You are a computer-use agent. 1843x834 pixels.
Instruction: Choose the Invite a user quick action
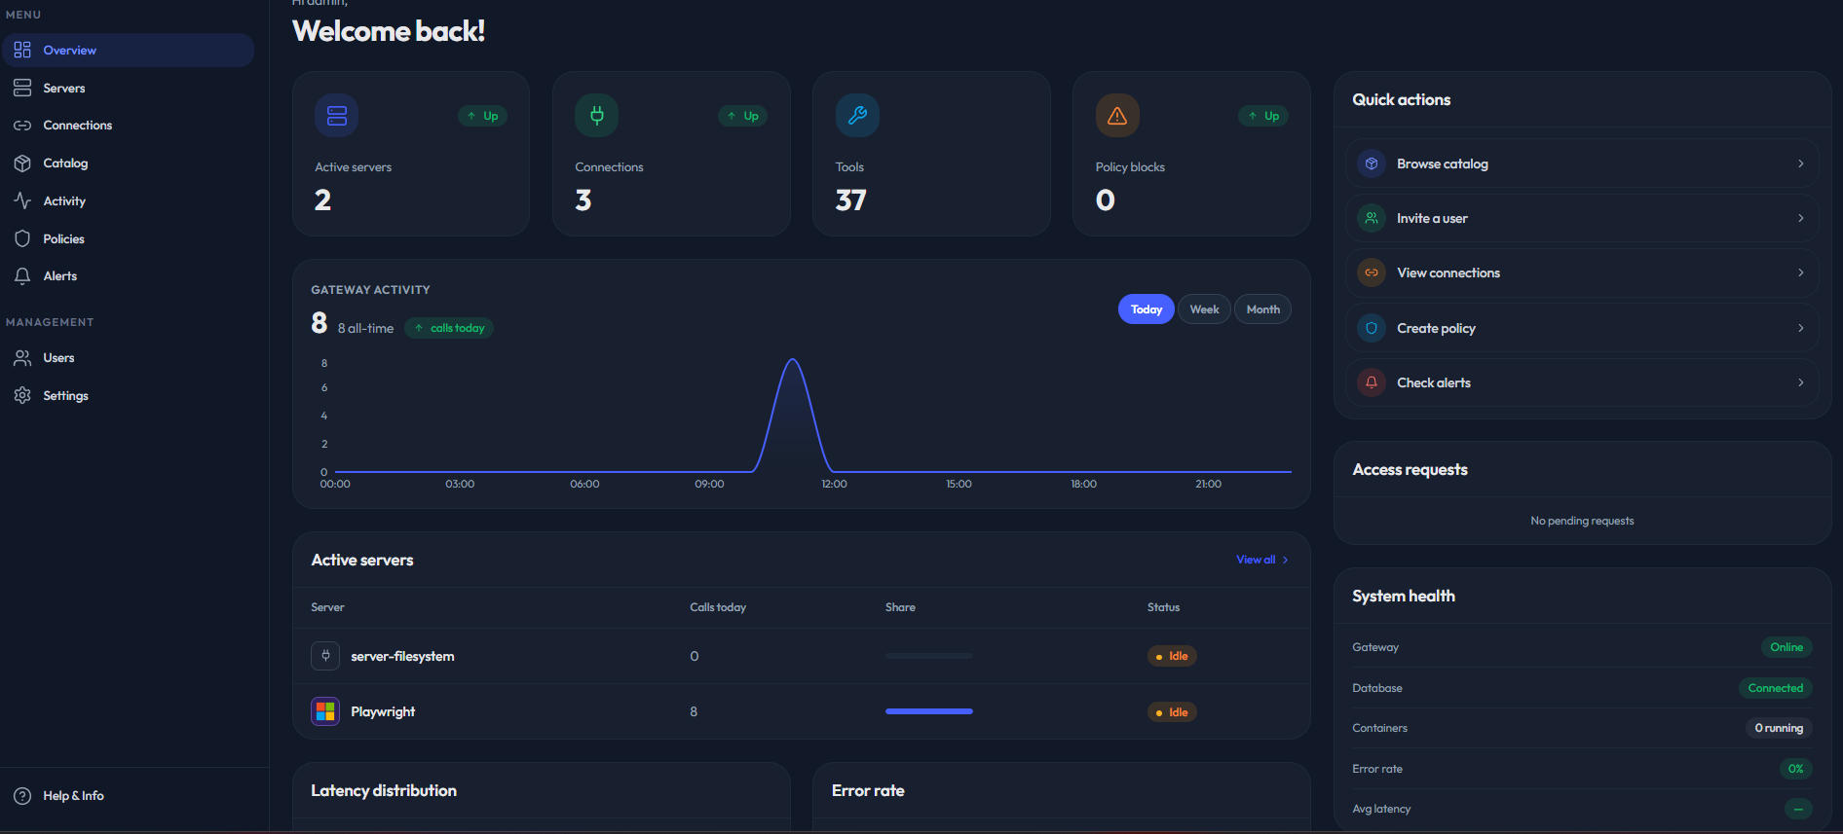point(1582,218)
